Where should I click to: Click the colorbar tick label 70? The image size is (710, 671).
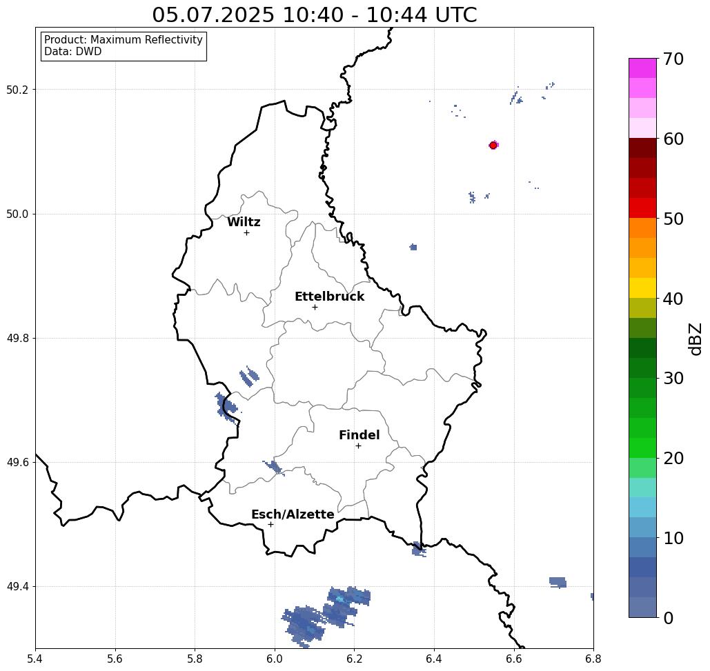pos(673,59)
